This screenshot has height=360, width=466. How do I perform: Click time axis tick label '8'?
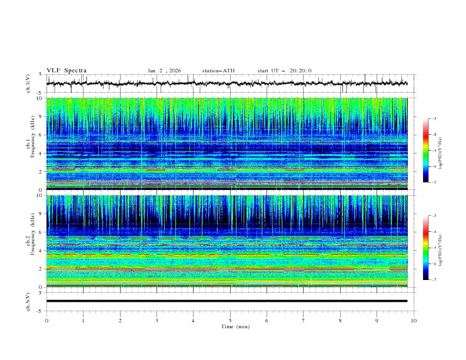[340, 321]
